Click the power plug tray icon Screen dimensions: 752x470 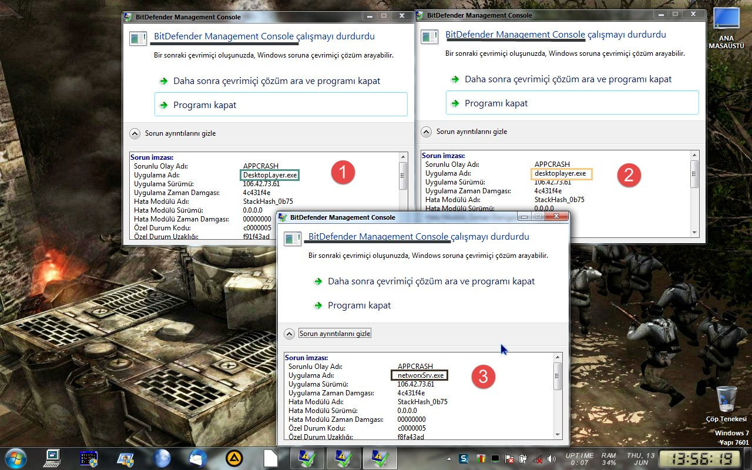(x=523, y=458)
